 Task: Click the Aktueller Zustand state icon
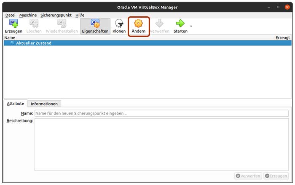12,43
